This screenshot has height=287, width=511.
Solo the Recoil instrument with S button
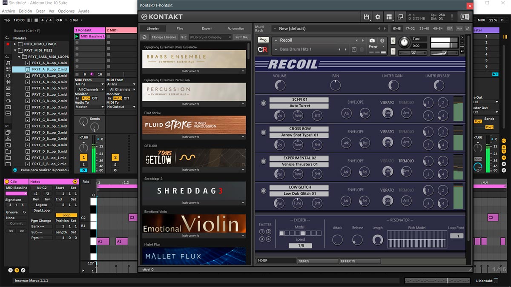[x=393, y=41]
